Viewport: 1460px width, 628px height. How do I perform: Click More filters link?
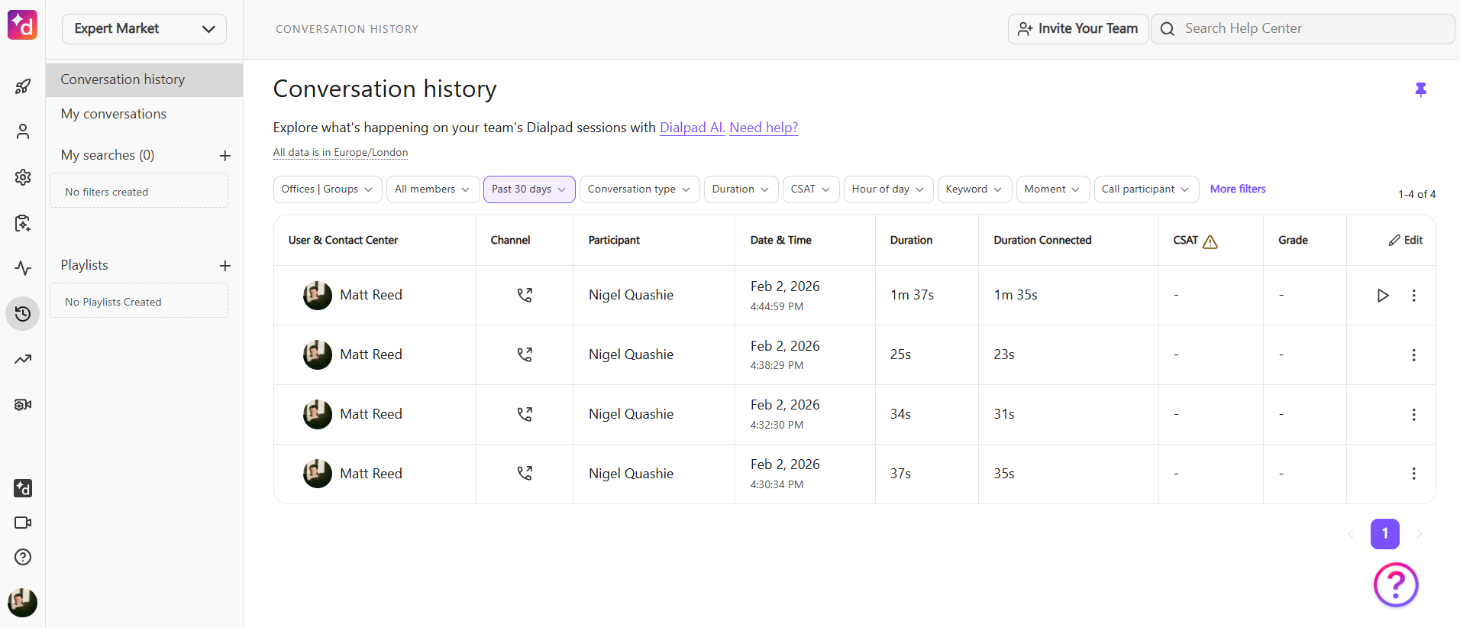tap(1238, 189)
